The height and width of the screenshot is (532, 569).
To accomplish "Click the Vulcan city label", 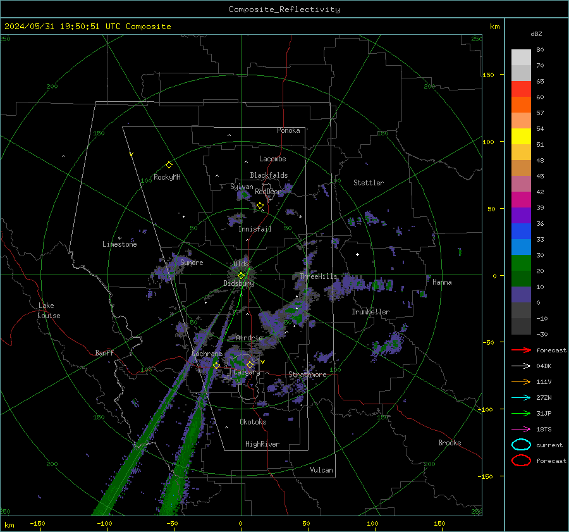I will point(321,470).
